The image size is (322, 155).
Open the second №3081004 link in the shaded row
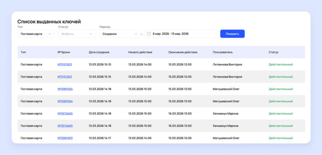coord(65,101)
